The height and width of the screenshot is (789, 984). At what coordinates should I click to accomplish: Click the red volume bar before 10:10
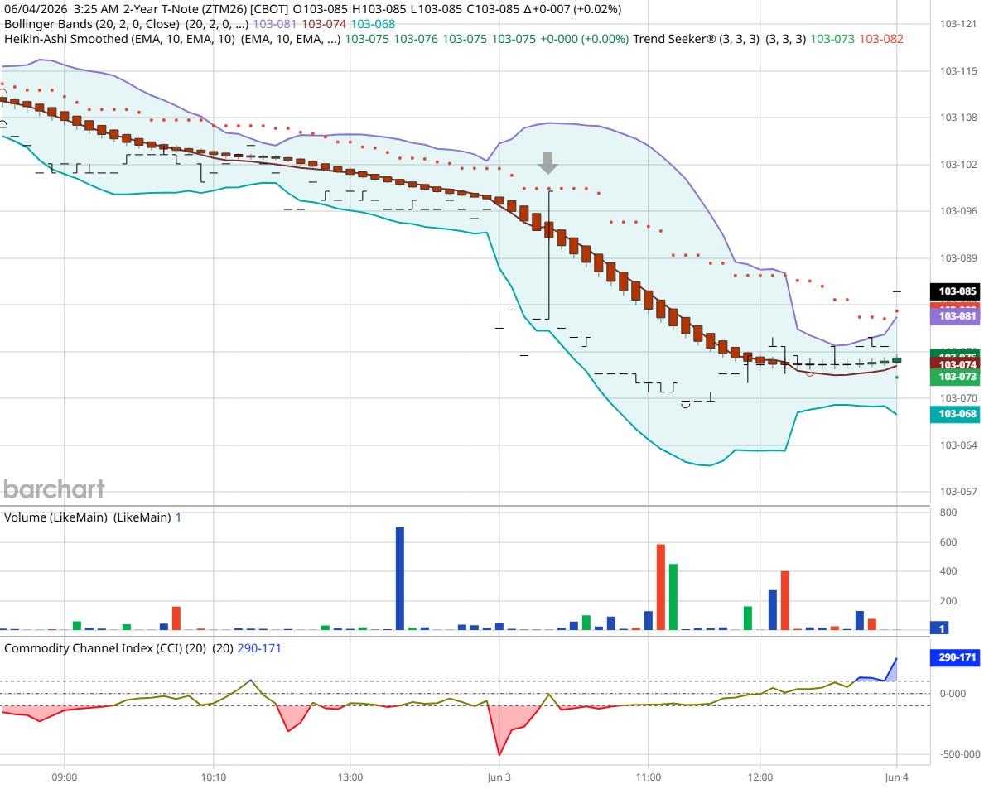(176, 618)
